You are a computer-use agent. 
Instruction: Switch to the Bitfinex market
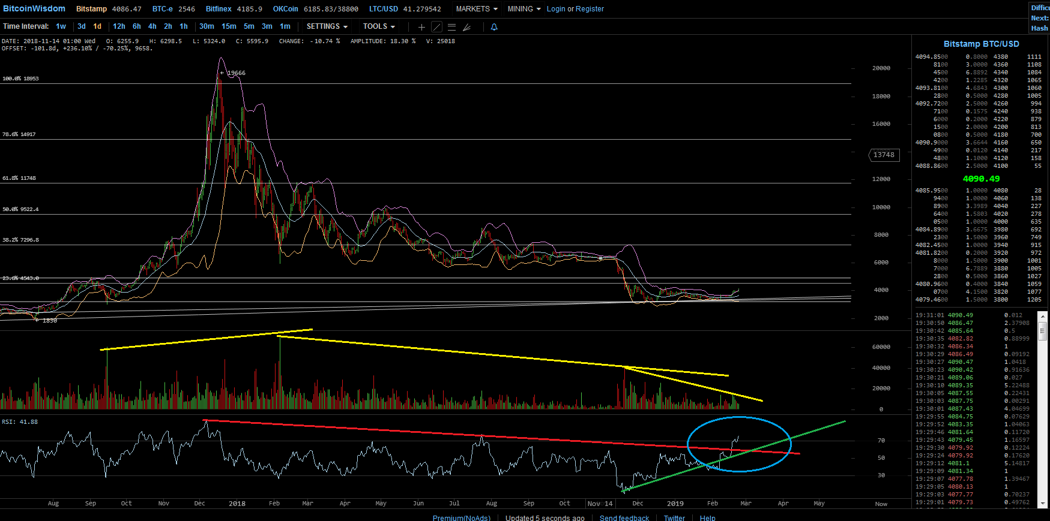point(219,9)
